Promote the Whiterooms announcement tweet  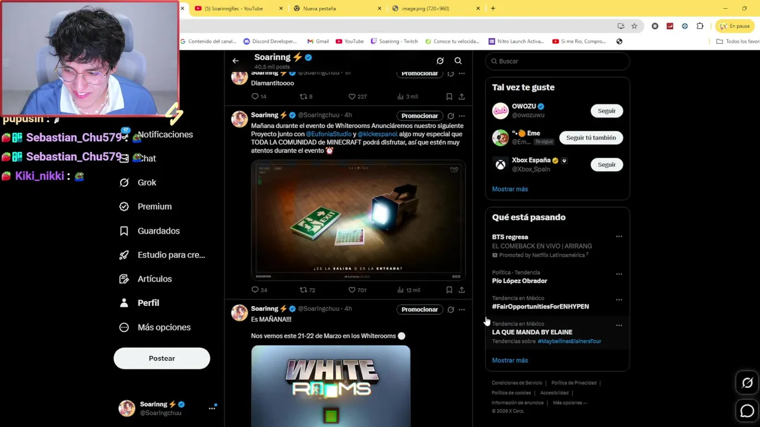(x=419, y=116)
